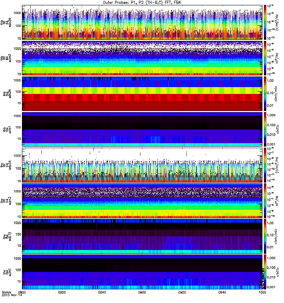
Task: Click the '100' y-axis tick of thb fbk edc34 panel
Action: coord(18,92)
